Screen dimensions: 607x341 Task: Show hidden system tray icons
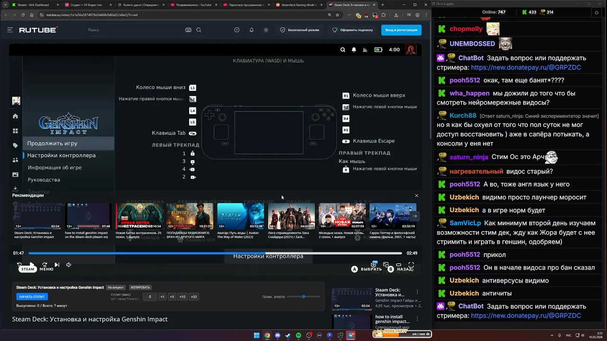(x=552, y=335)
